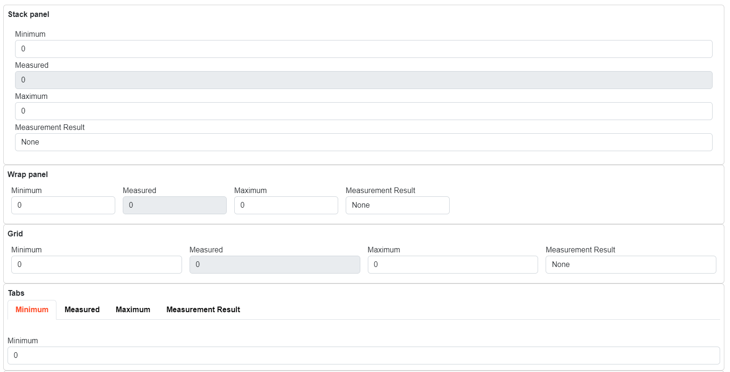Select the Measured field in Wrap panel
The width and height of the screenshot is (730, 372).
[x=175, y=205]
